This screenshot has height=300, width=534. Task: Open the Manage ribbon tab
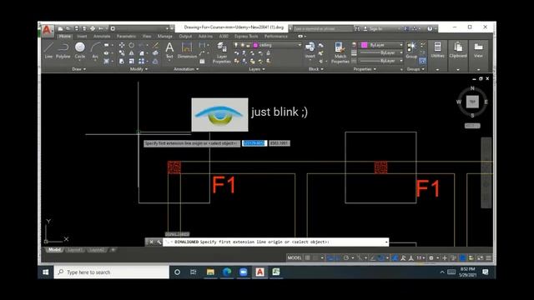(165, 36)
